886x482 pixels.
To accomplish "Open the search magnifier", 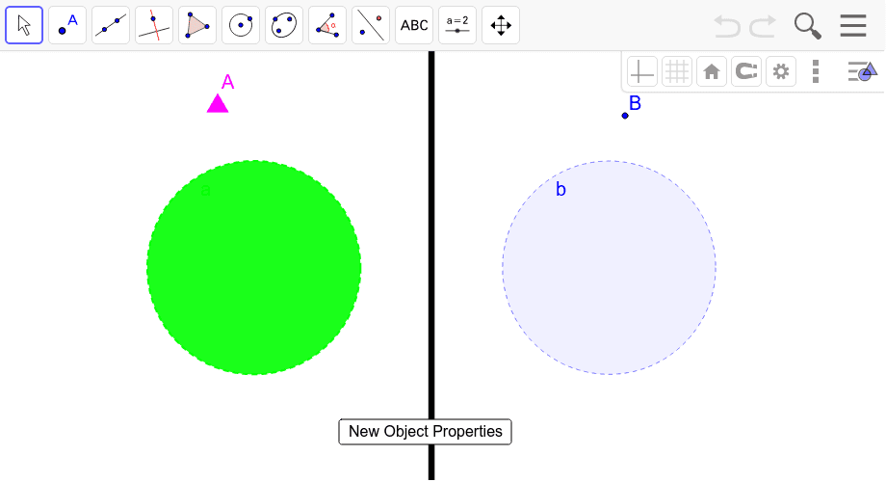I will (807, 26).
